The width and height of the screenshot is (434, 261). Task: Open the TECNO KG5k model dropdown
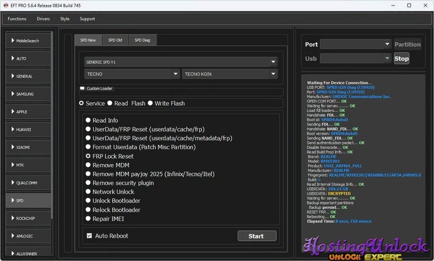[x=230, y=74]
